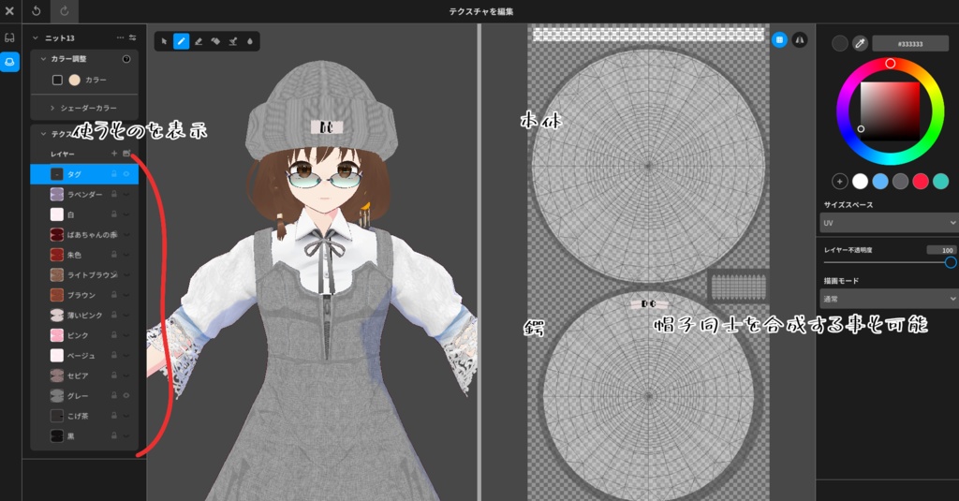Pick the gray palette swatch
959x501 pixels.
tap(900, 181)
